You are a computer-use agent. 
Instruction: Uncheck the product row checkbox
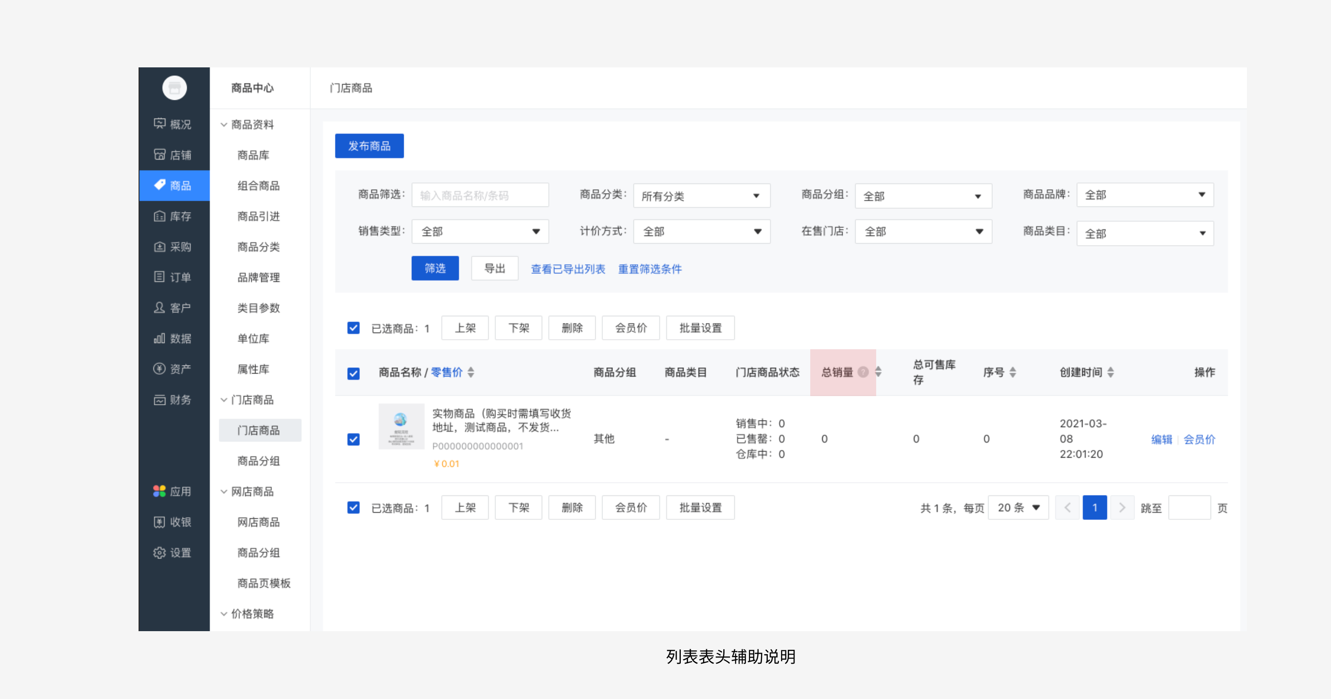pyautogui.click(x=354, y=439)
